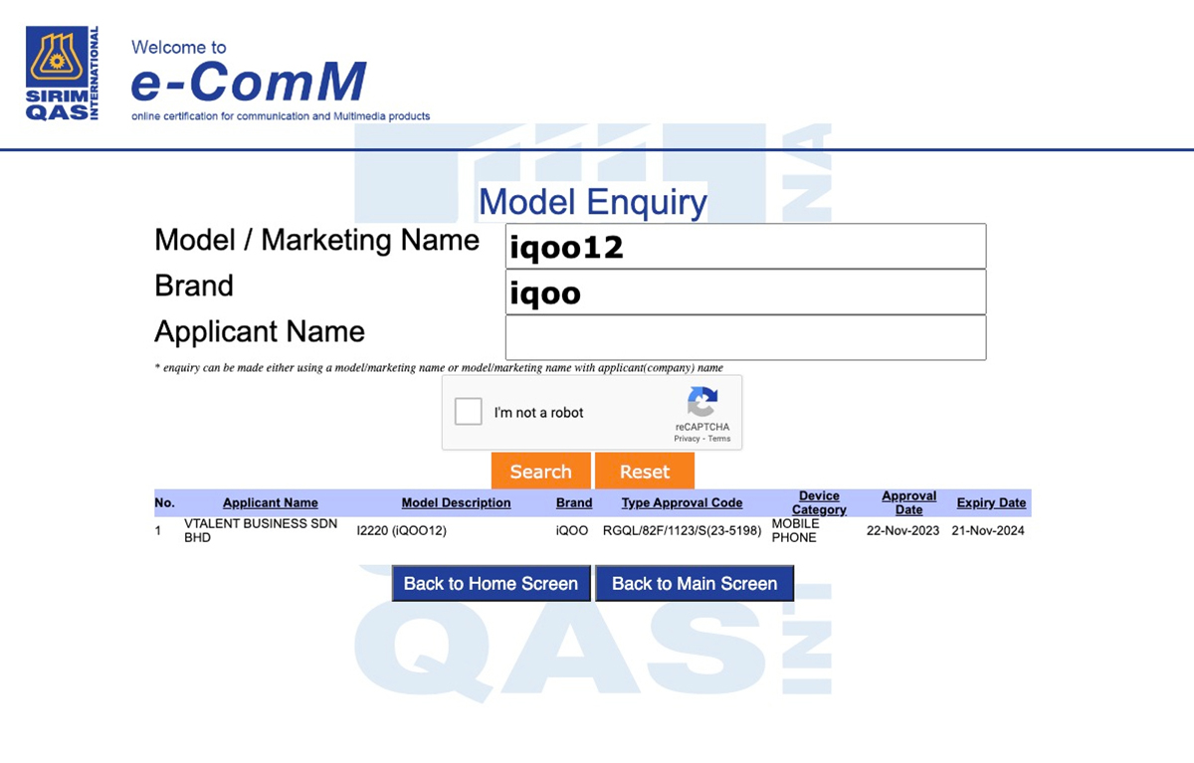Click the MOBILE PHONE category cell

click(795, 530)
